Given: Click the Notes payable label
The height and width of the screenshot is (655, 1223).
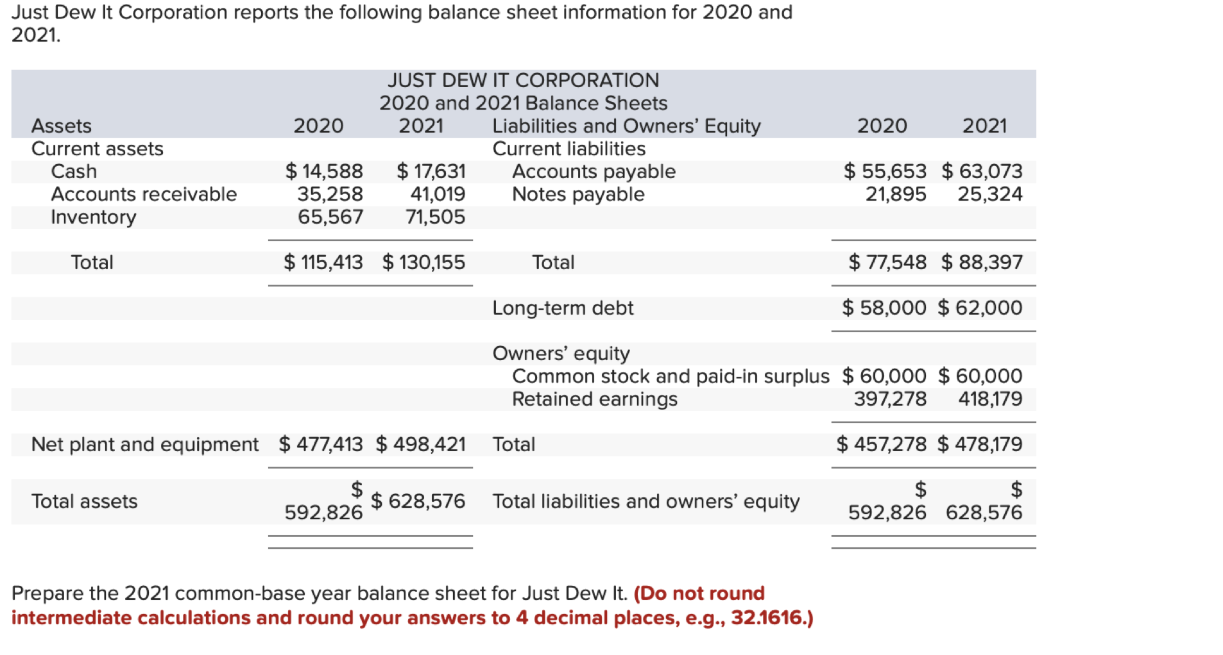Looking at the screenshot, I should [x=577, y=194].
